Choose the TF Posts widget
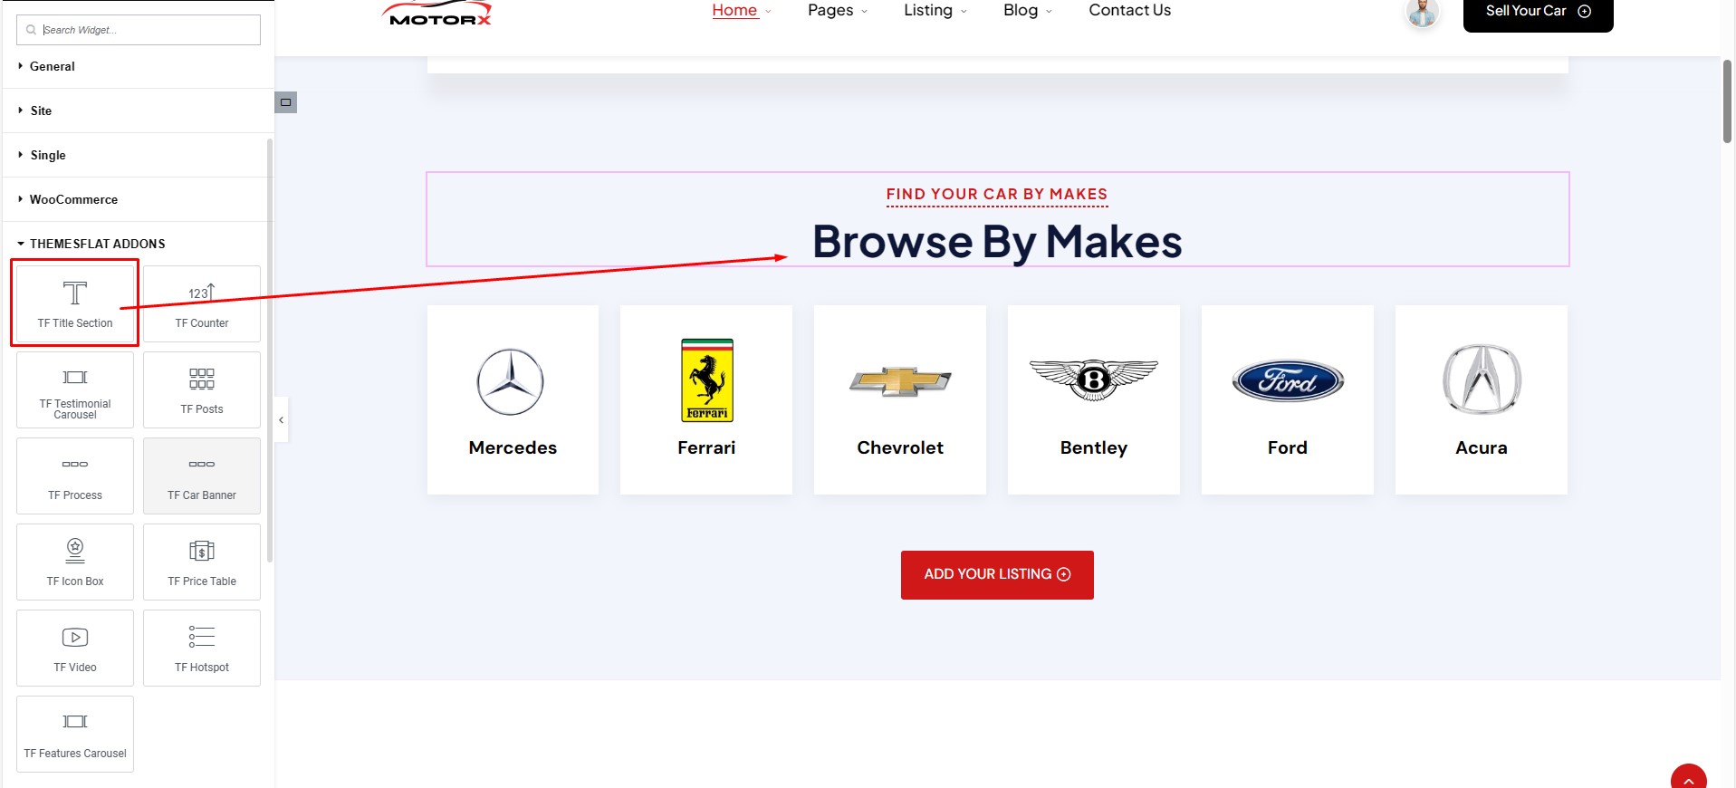This screenshot has width=1736, height=788. (x=202, y=389)
